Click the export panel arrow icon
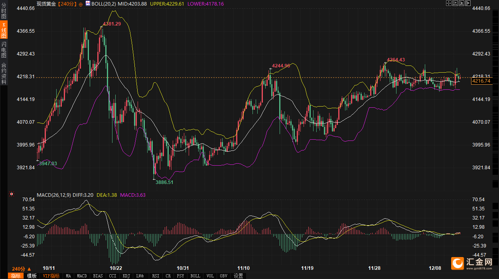The image size is (499, 279). point(468,3)
